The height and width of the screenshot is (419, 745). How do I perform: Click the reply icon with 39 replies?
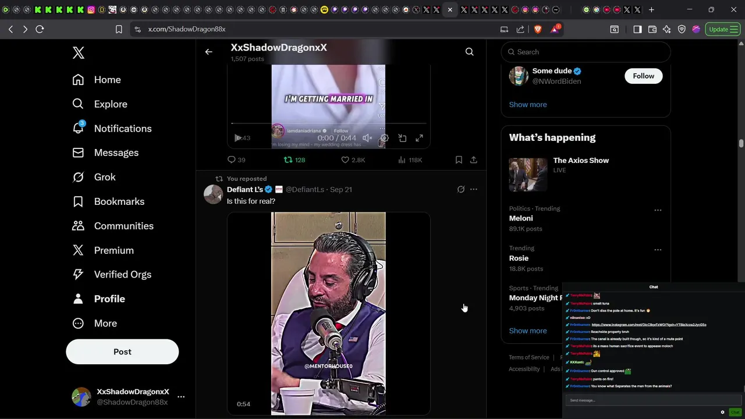236,159
